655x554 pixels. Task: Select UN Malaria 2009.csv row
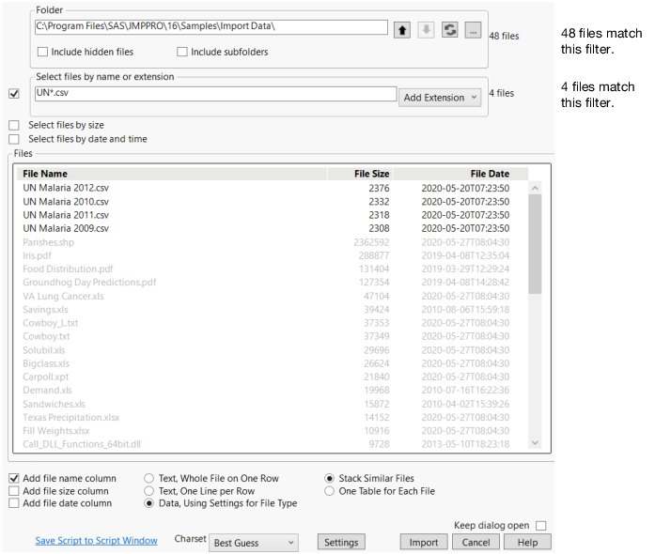coord(273,228)
